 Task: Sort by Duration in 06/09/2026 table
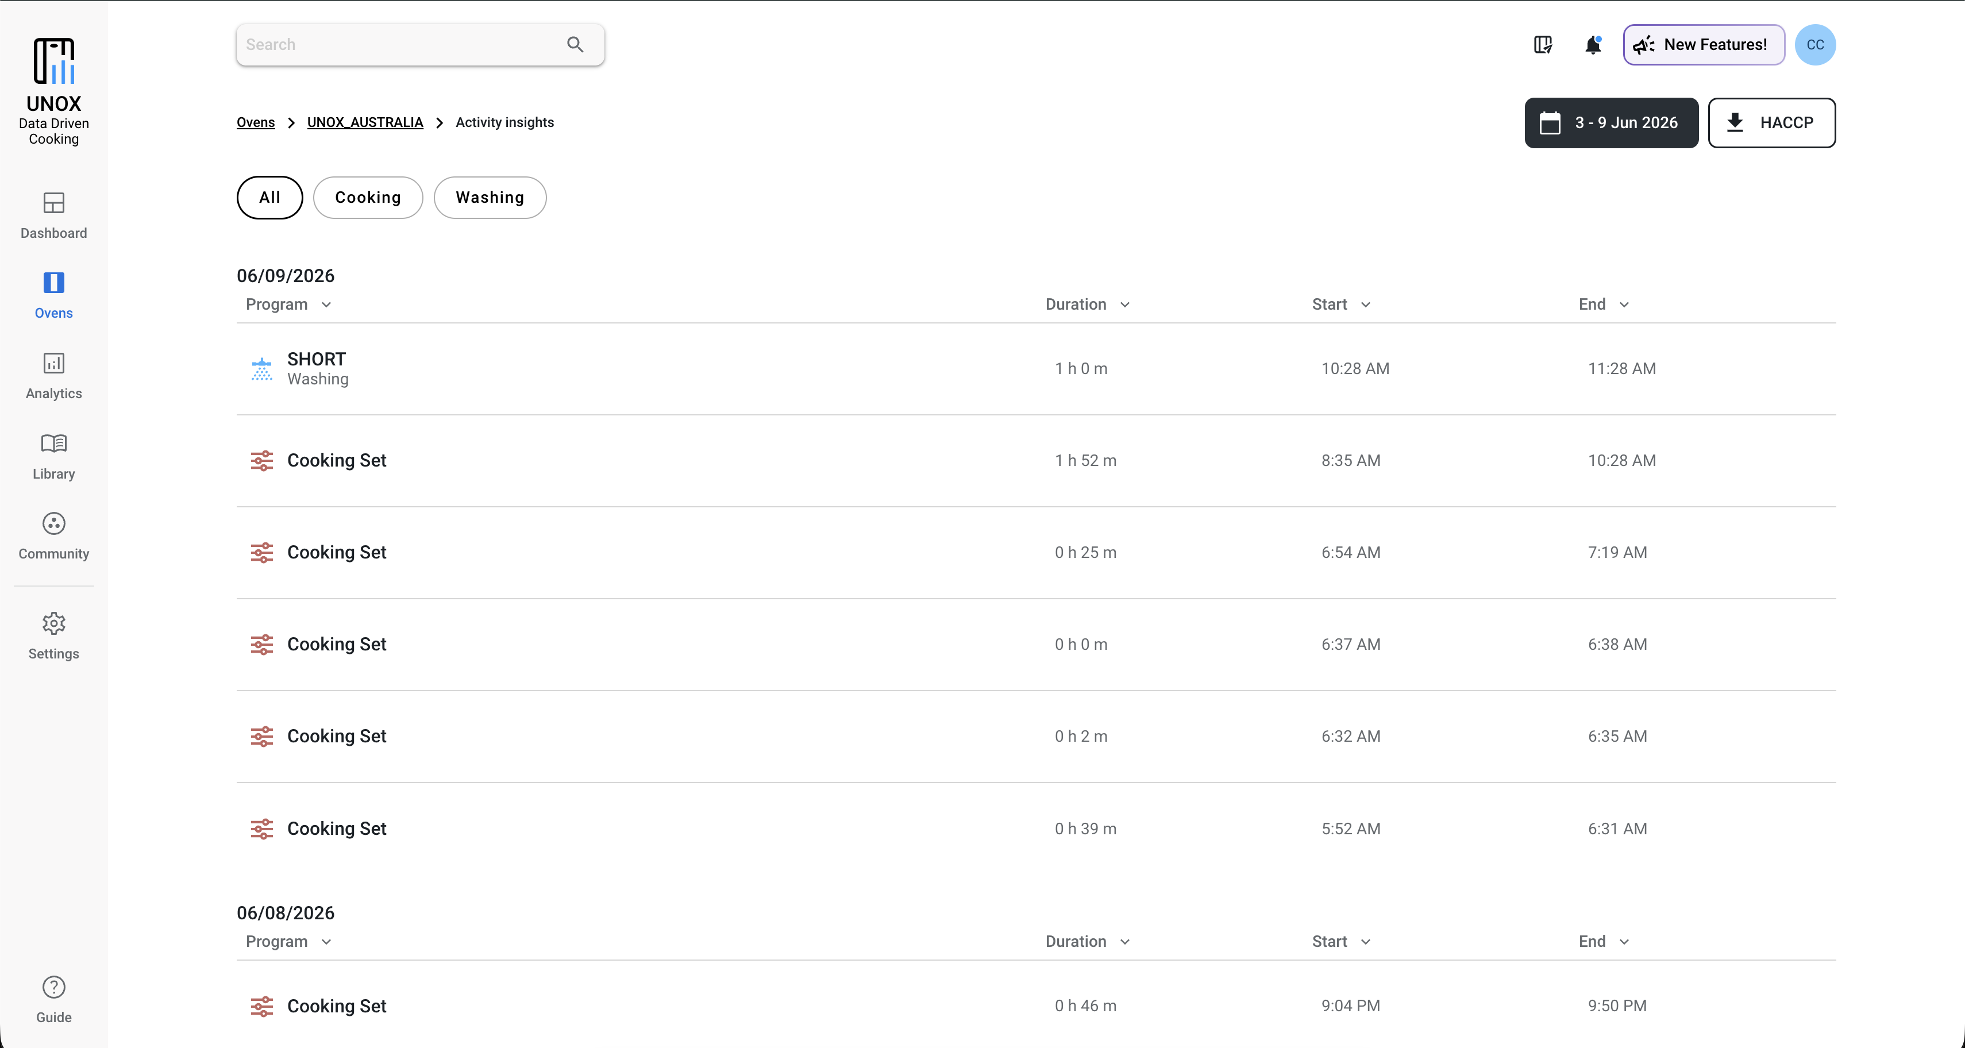(x=1087, y=305)
